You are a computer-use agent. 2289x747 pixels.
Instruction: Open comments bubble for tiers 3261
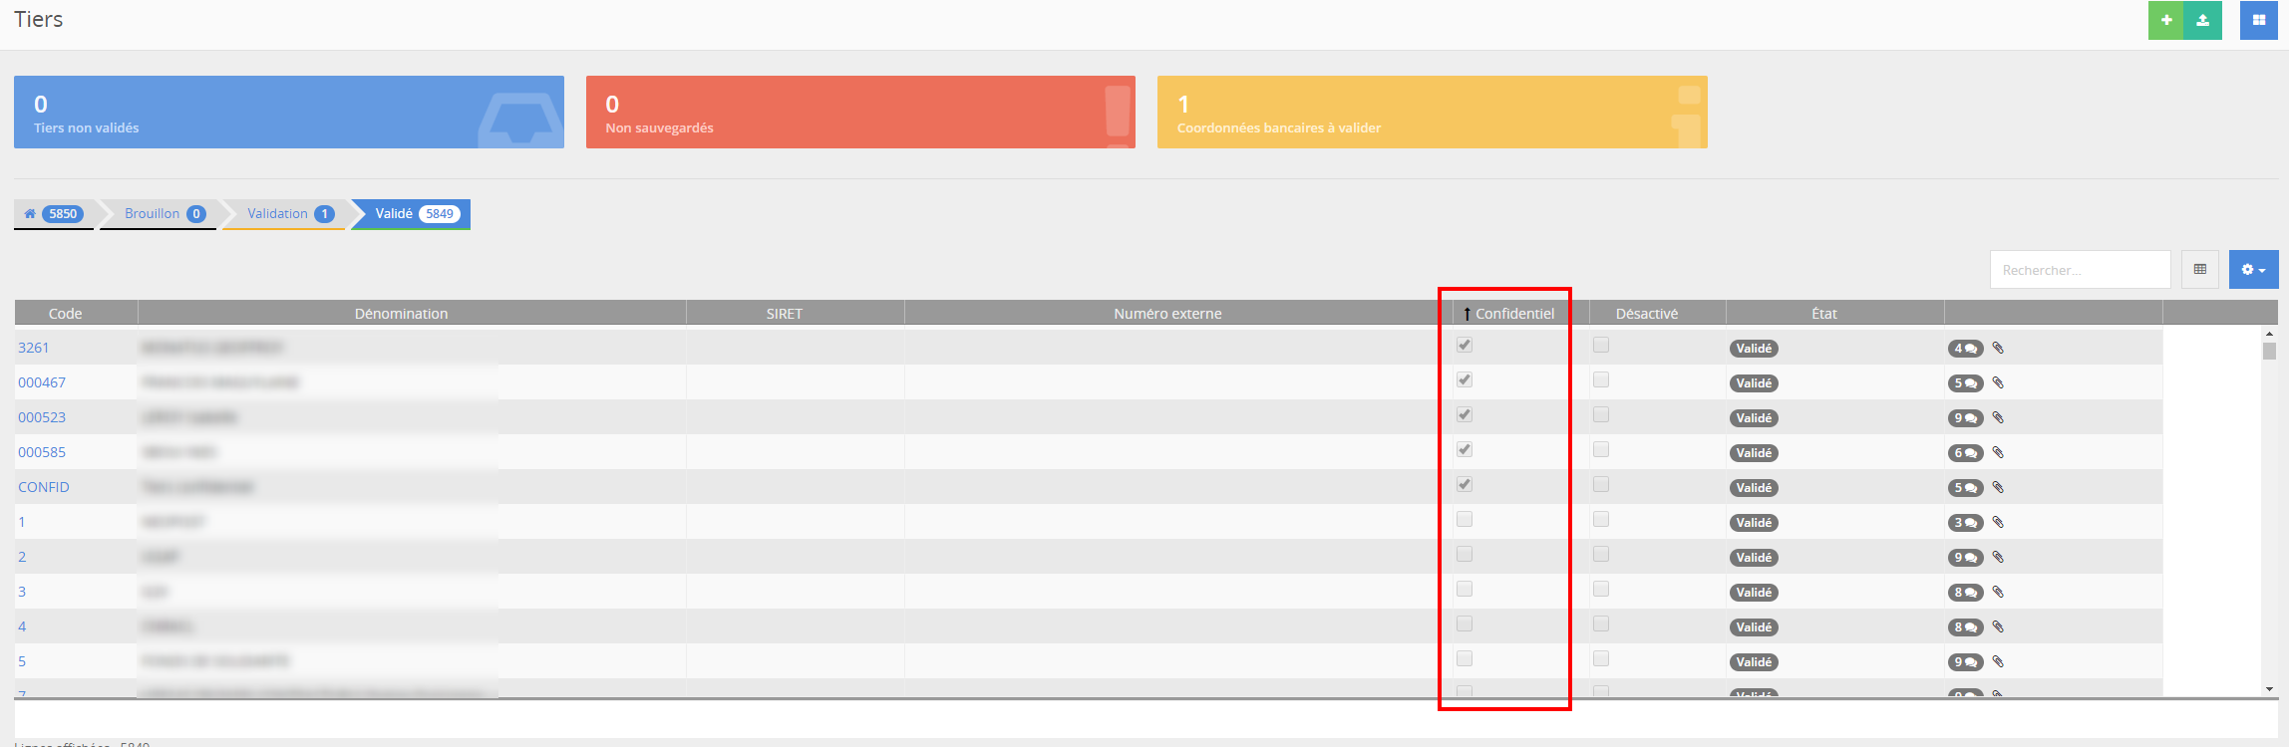(1965, 349)
